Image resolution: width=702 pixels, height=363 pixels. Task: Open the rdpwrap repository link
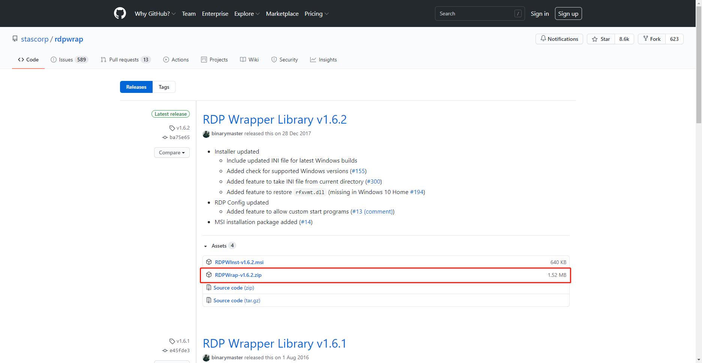click(x=69, y=39)
